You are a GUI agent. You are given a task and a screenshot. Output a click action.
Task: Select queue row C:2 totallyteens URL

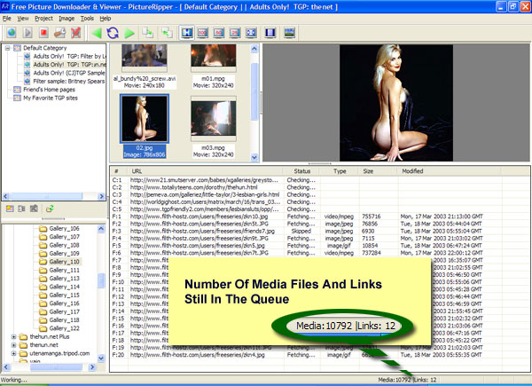319,187
